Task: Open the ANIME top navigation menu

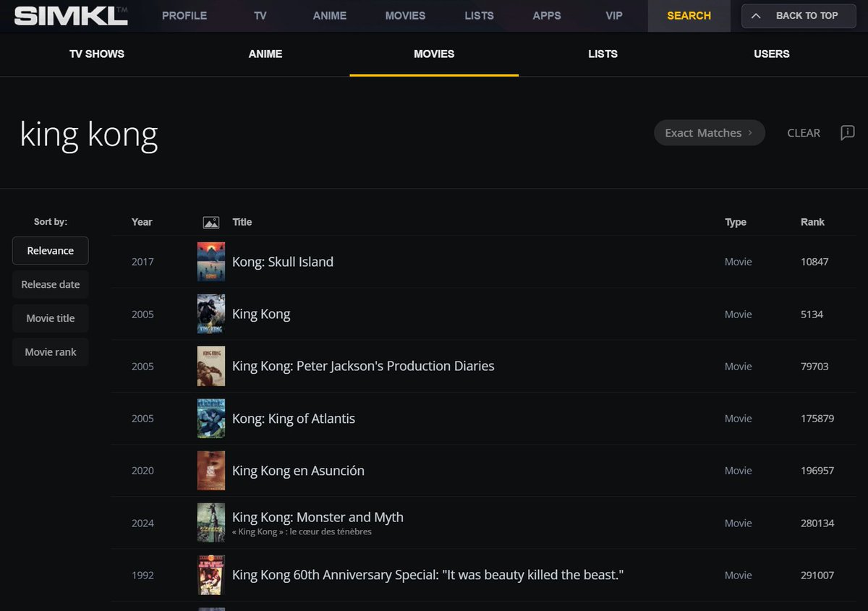Action: [x=330, y=16]
